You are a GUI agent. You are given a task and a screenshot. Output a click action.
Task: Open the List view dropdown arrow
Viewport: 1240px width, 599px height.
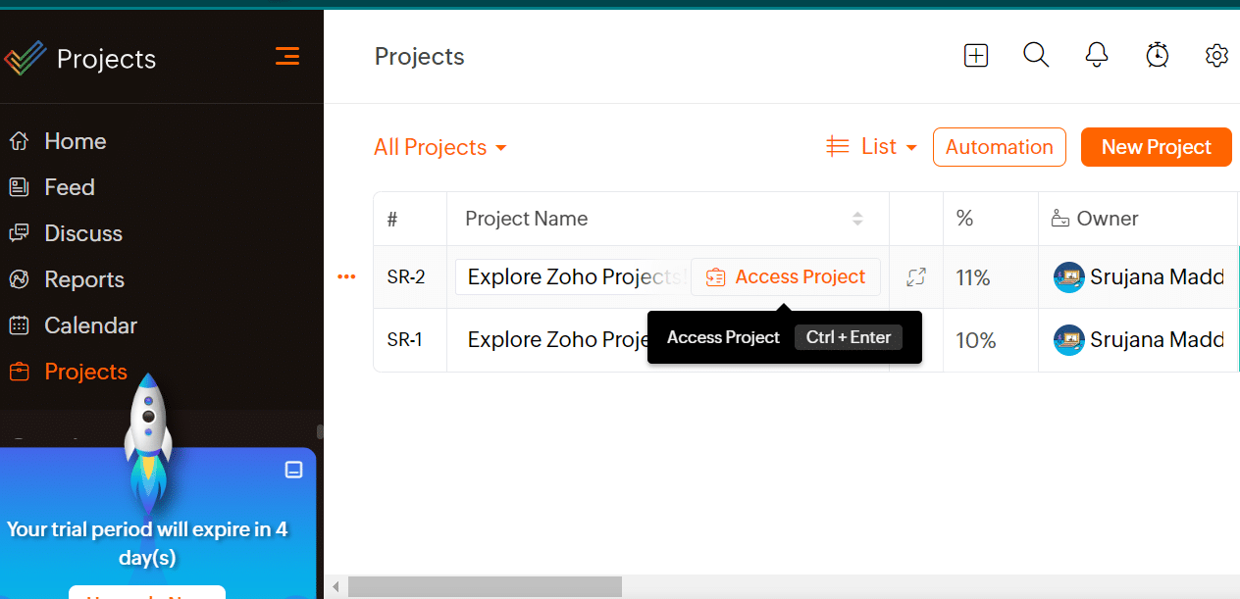pyautogui.click(x=911, y=148)
